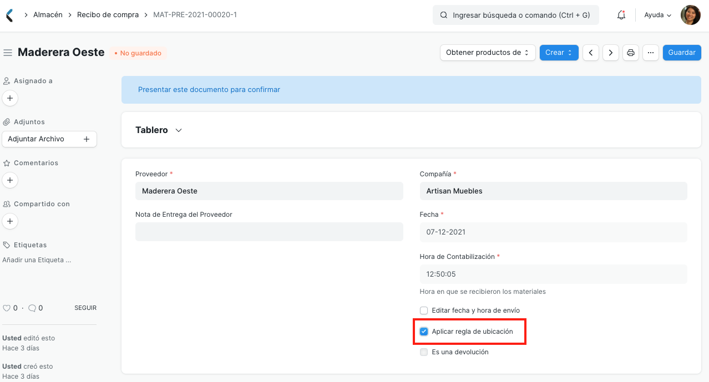Image resolution: width=709 pixels, height=382 pixels.
Task: Like the document with the heart icon
Action: click(6, 308)
